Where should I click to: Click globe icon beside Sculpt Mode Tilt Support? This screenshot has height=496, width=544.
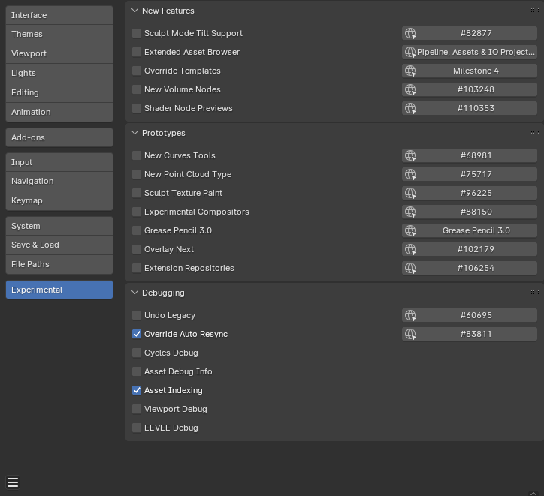coord(410,33)
